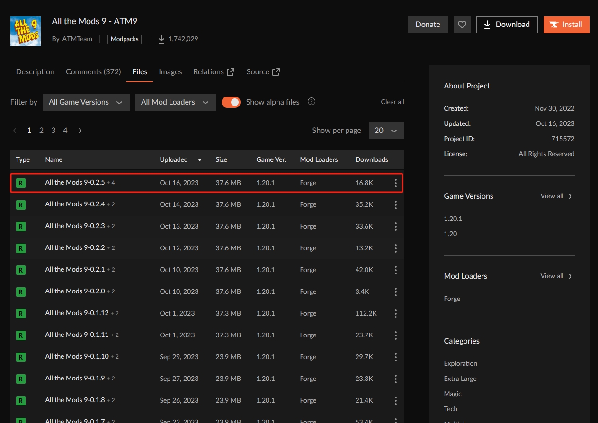
Task: Open three-dot menu for All the Mods 9-0.1.12
Action: pos(396,313)
